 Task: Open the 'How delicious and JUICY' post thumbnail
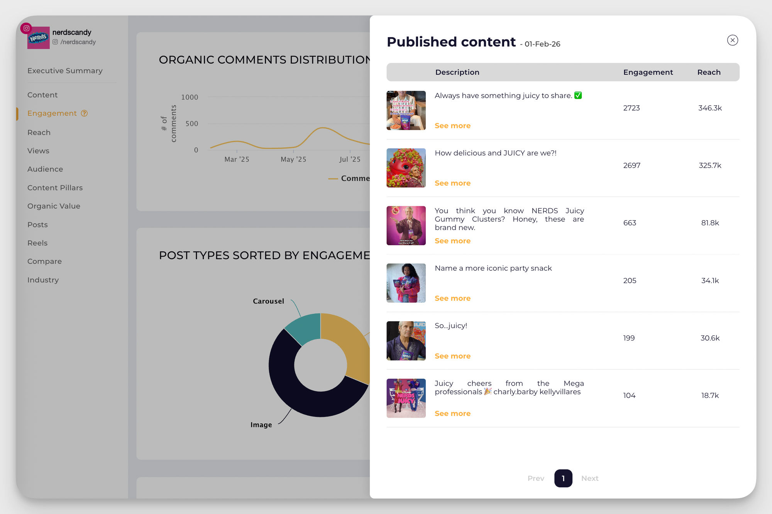[x=406, y=168]
